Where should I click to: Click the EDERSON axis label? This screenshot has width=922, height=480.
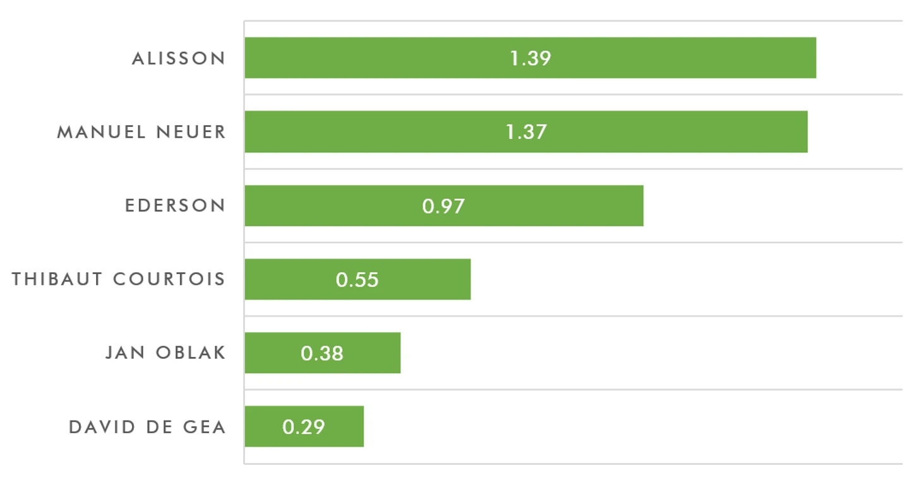click(x=176, y=206)
